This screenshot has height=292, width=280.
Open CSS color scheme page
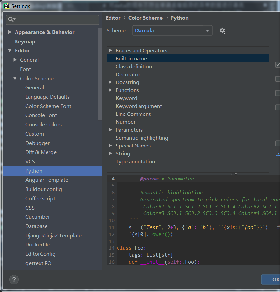tap(30, 208)
